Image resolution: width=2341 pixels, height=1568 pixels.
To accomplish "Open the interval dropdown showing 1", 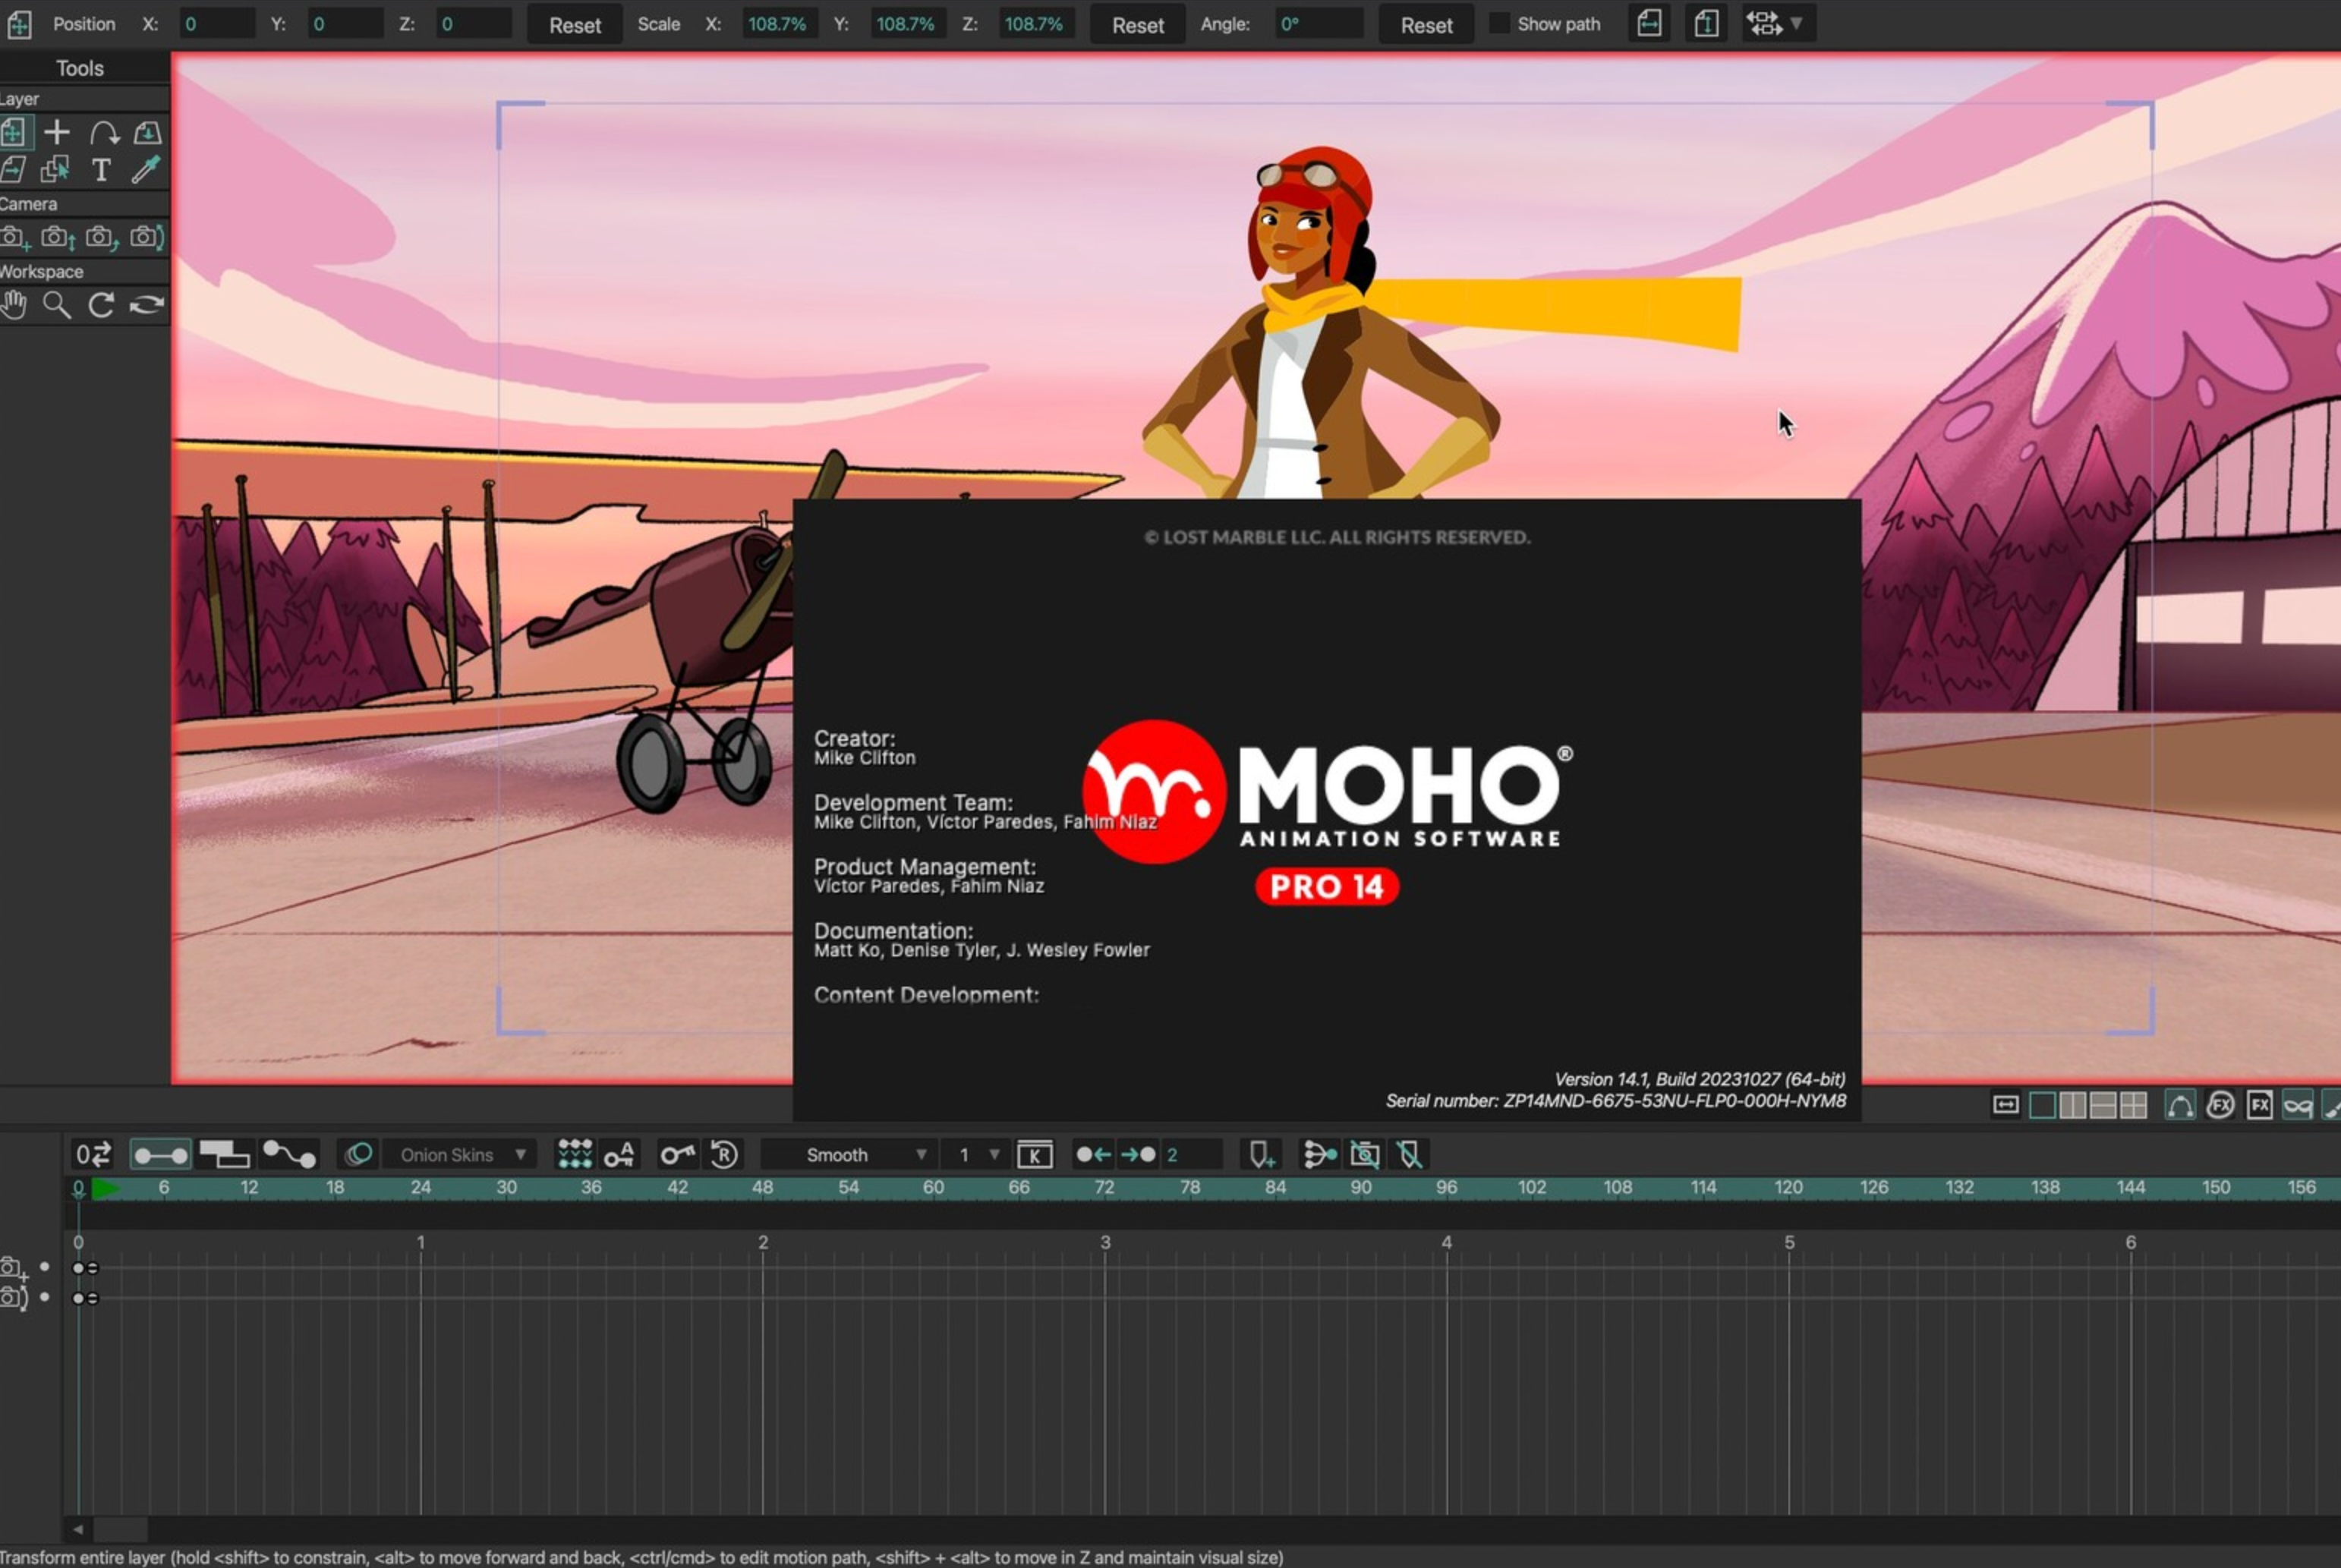I will pos(976,1155).
